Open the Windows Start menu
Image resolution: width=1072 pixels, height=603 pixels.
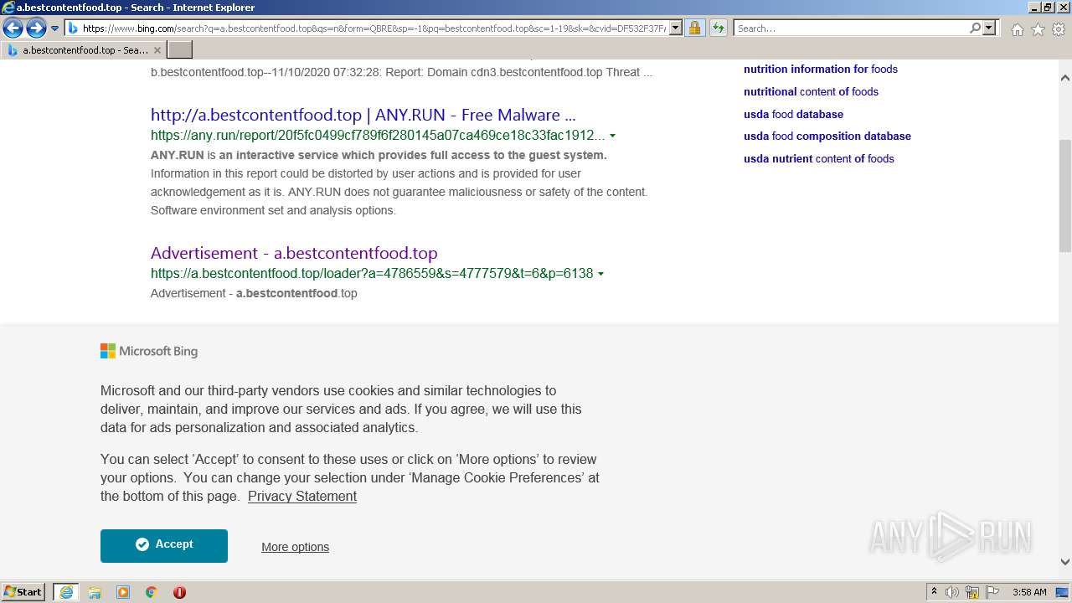coord(23,591)
